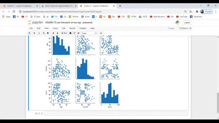
Task: Open the Chrome three-dot menu
Action: (x=216, y=12)
